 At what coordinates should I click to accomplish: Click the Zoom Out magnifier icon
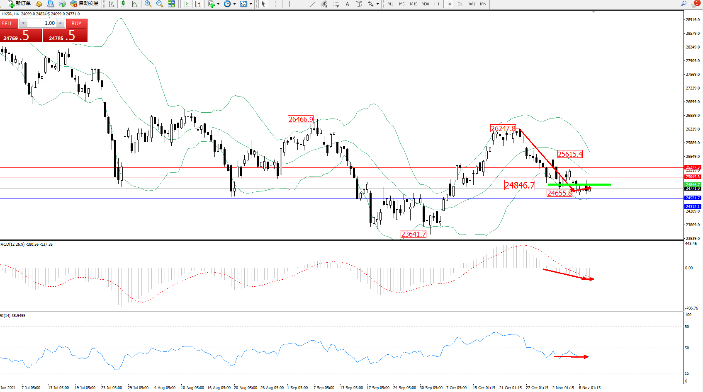click(x=160, y=4)
